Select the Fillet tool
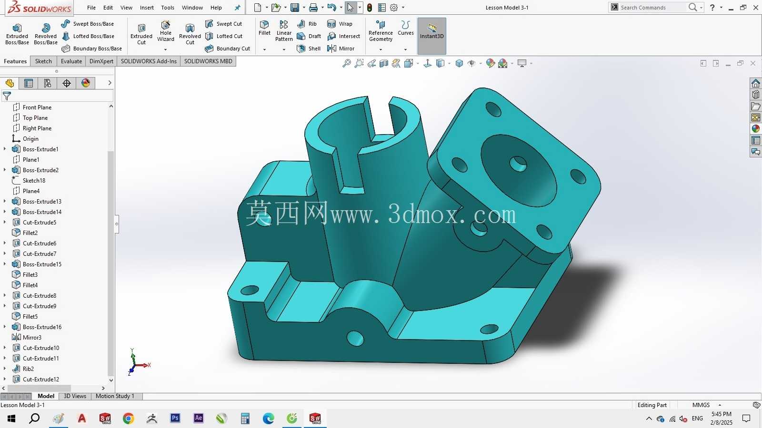The image size is (762, 428). (264, 28)
